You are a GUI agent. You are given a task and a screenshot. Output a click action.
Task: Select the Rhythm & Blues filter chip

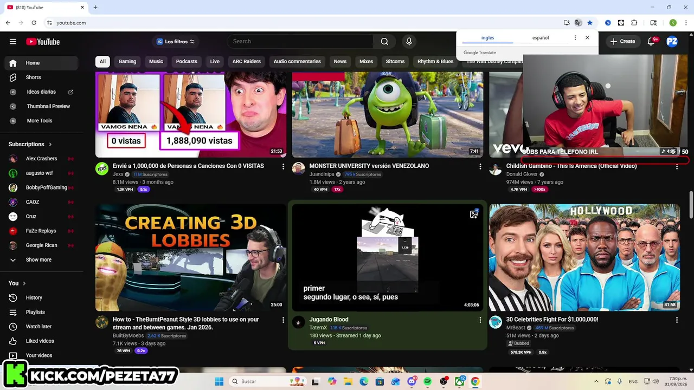coord(435,61)
